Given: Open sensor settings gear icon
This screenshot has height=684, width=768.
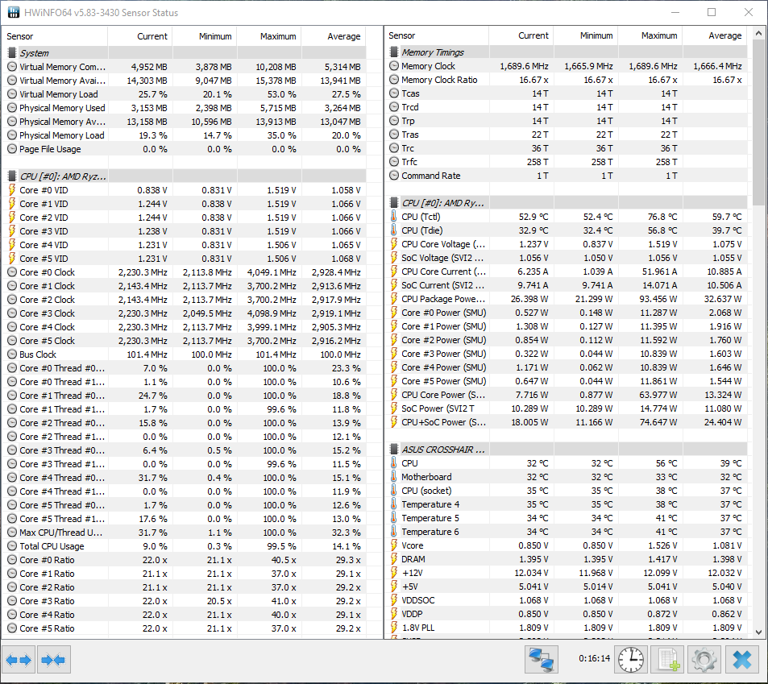Looking at the screenshot, I should pos(704,660).
